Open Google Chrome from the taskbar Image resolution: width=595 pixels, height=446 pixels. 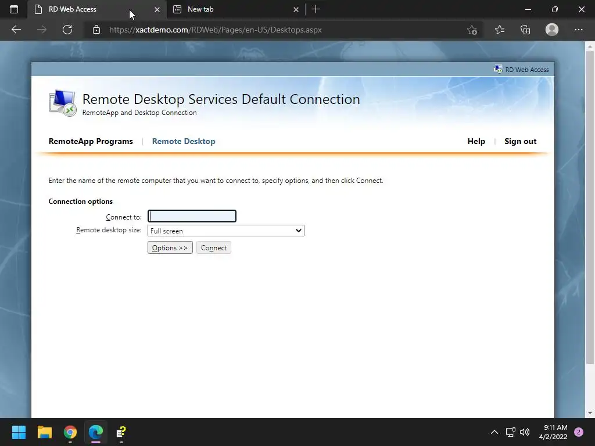tap(70, 432)
